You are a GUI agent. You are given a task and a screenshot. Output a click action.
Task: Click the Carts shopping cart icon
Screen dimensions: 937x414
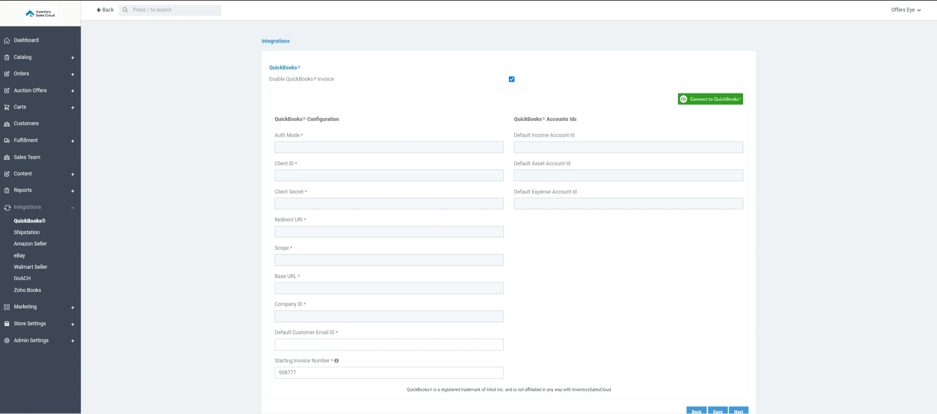[7, 107]
